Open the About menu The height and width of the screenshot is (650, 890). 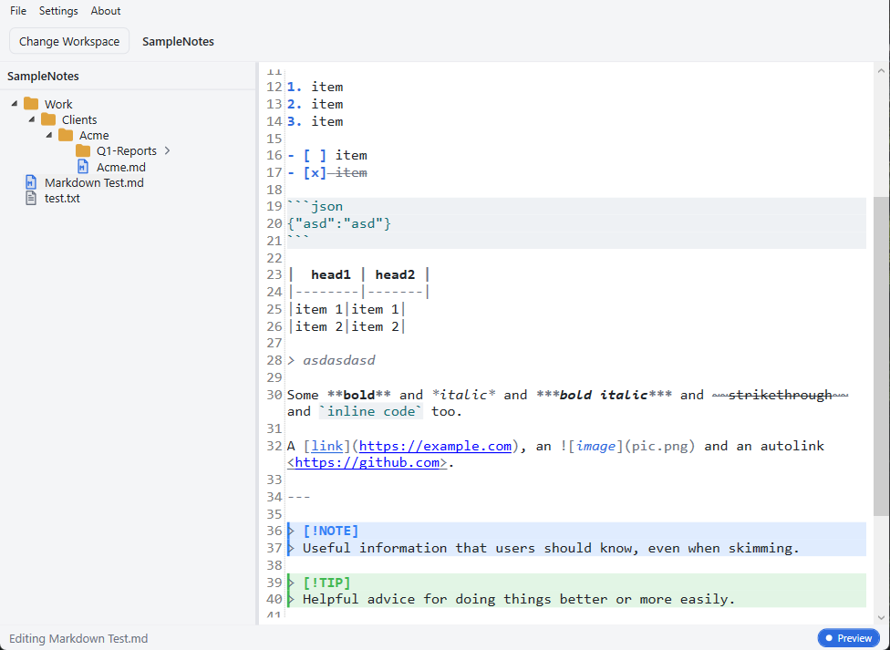[106, 11]
